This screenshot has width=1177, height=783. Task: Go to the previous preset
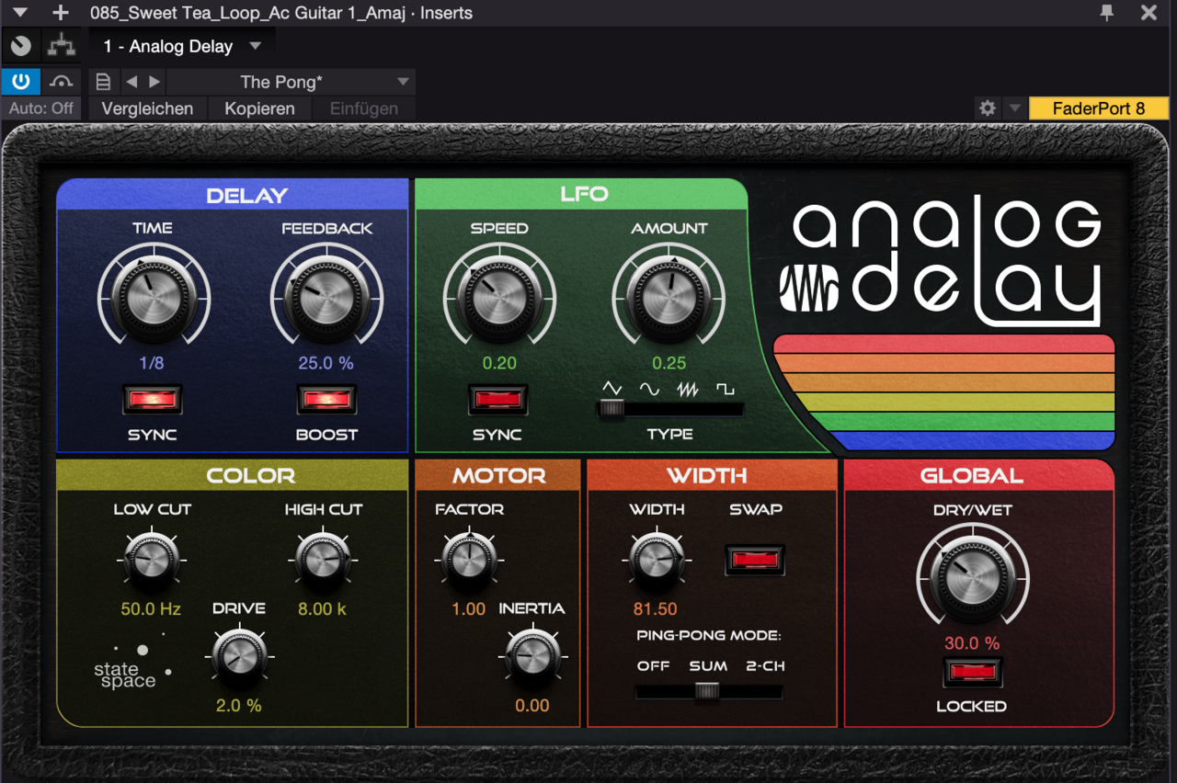(x=131, y=82)
